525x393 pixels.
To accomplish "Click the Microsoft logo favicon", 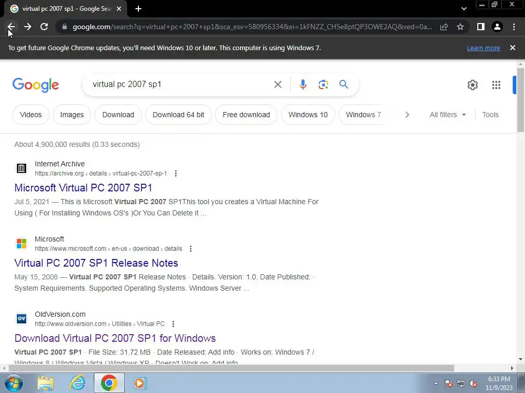I will (x=22, y=243).
